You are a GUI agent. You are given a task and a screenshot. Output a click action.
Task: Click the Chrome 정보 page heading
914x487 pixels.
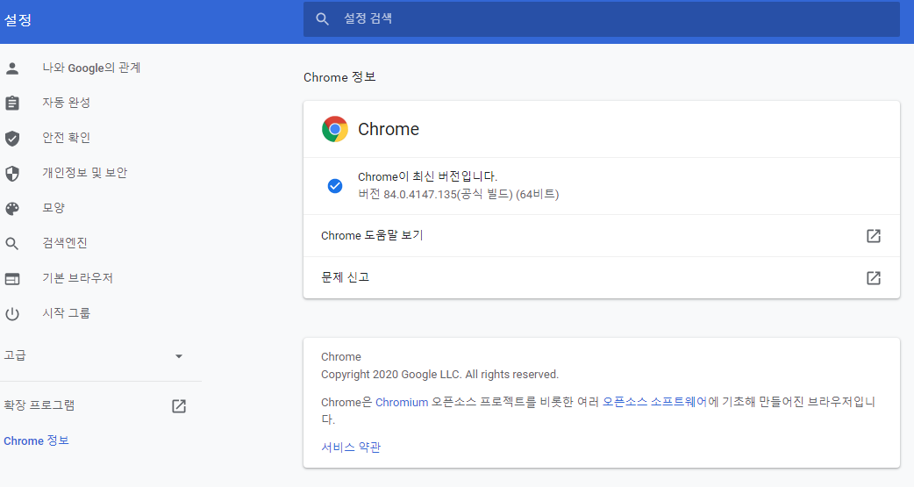point(339,77)
